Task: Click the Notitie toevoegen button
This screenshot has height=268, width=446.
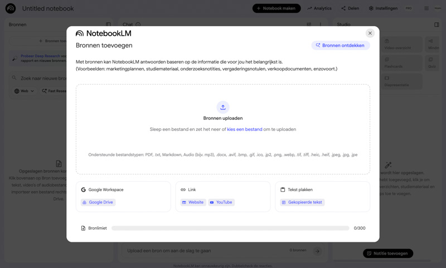Action: 388,254
